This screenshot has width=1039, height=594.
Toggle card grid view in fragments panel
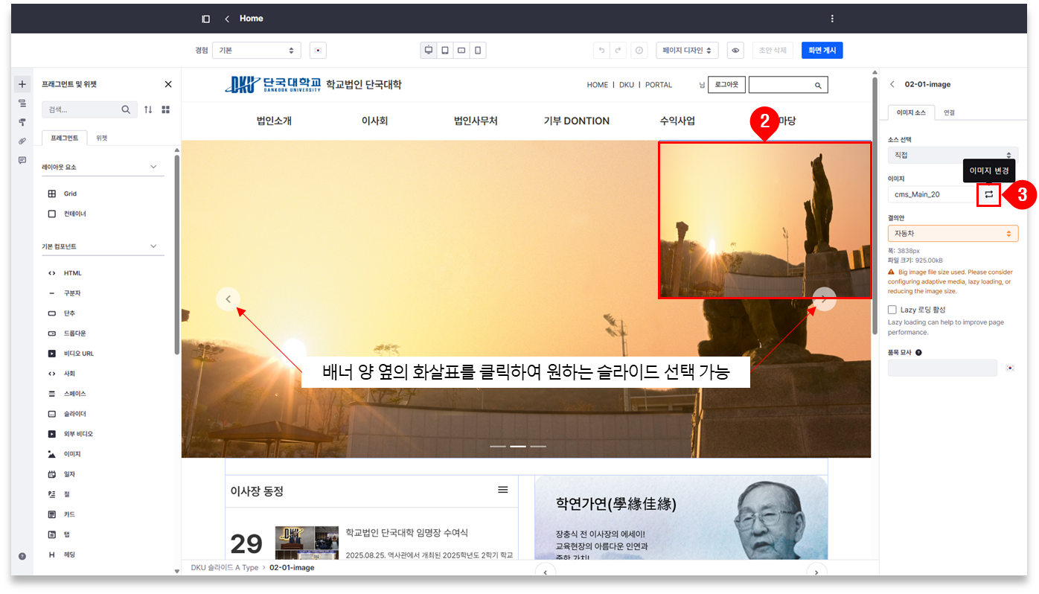click(x=165, y=109)
